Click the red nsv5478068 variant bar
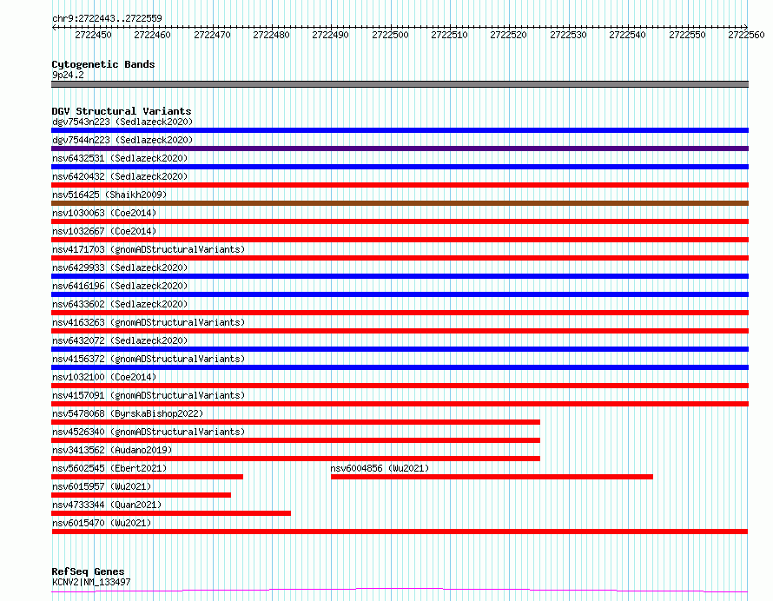Screen dimensions: 773x601 coord(296,422)
